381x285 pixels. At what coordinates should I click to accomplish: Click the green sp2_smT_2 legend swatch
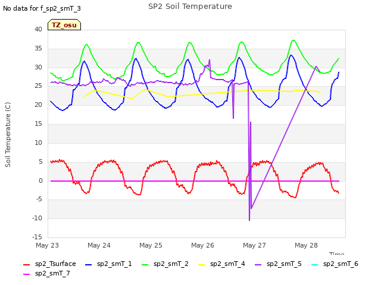coord(145,265)
